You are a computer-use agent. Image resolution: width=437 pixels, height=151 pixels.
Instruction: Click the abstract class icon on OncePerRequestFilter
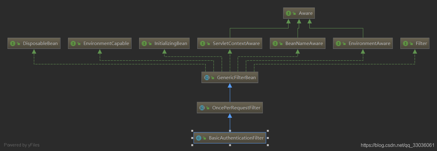202,108
